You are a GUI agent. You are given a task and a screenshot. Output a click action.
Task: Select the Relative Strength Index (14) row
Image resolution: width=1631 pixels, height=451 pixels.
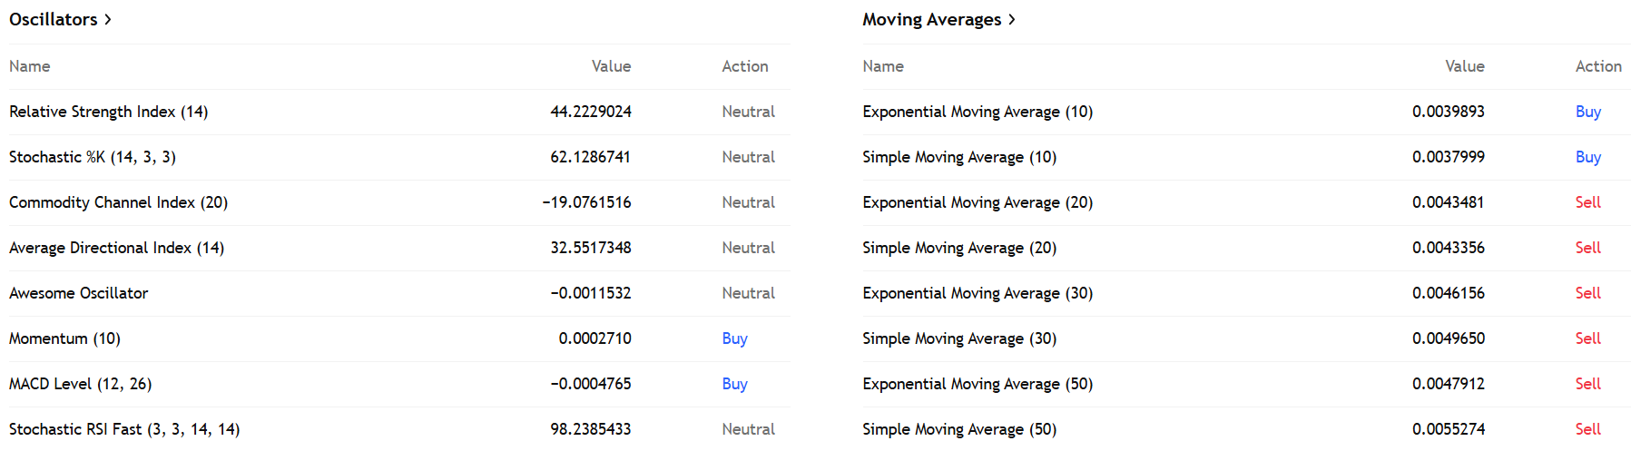[108, 112]
